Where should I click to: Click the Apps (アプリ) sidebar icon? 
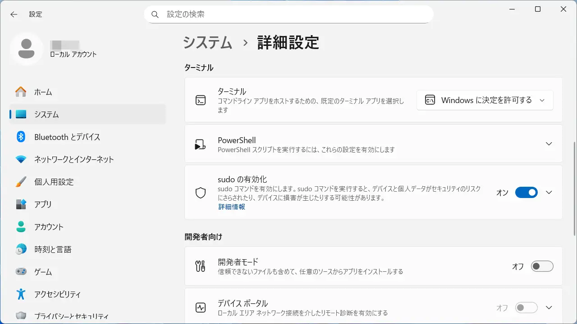point(21,204)
